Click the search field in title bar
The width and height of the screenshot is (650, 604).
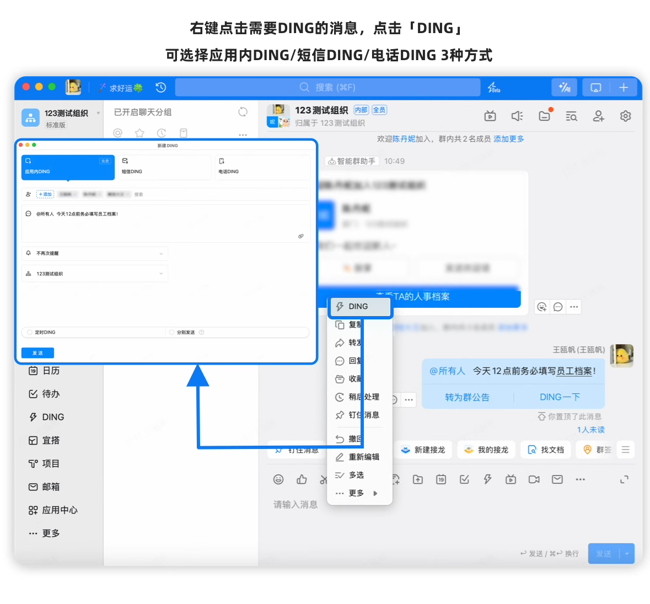click(x=327, y=88)
